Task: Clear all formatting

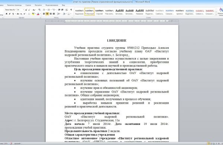Action: pos(39,10)
